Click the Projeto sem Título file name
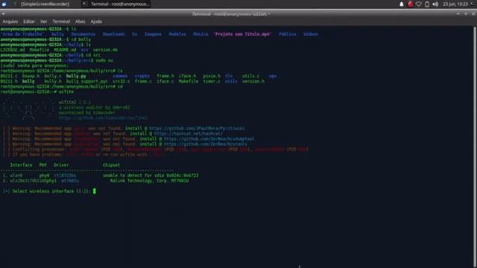The image size is (477, 268). pyautogui.click(x=242, y=34)
